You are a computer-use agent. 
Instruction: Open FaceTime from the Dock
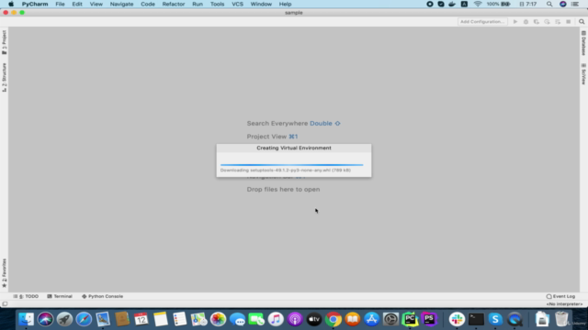click(256, 319)
